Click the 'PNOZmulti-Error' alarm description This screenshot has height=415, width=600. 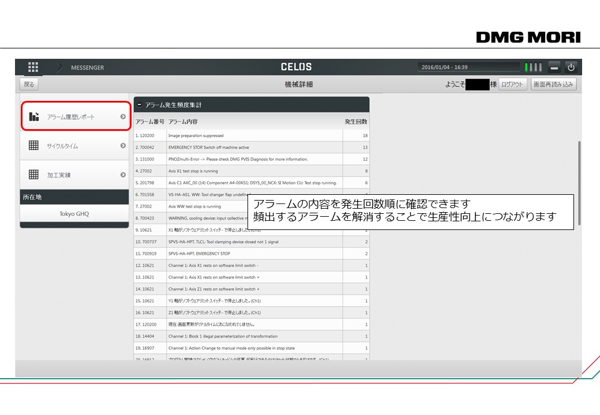pyautogui.click(x=238, y=159)
